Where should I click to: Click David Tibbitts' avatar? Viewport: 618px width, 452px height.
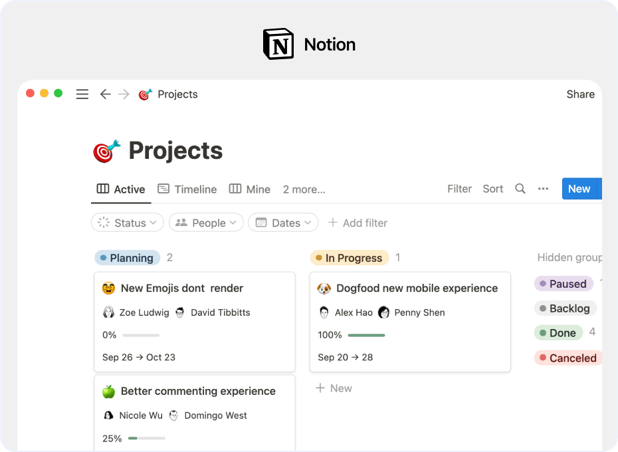[x=179, y=312]
